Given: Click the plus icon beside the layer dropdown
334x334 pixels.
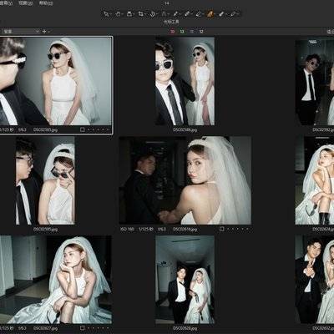Looking at the screenshot, I should click(x=44, y=32).
